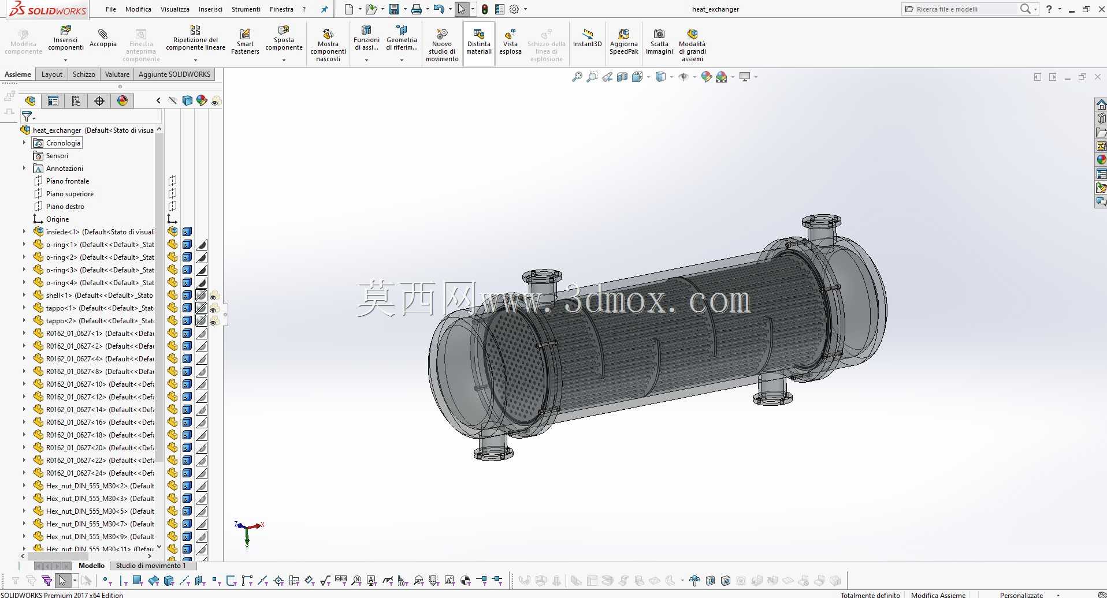Viewport: 1107px width, 598px height.
Task: Switch to Aggiunte SOLIDWORKS tab
Action: pyautogui.click(x=174, y=74)
